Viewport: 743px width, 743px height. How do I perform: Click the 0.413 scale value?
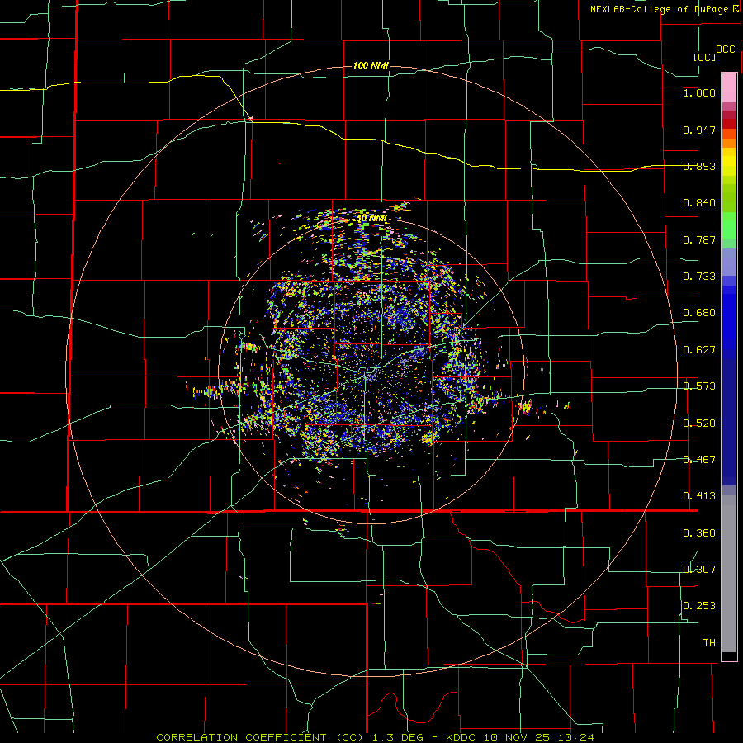(x=699, y=496)
